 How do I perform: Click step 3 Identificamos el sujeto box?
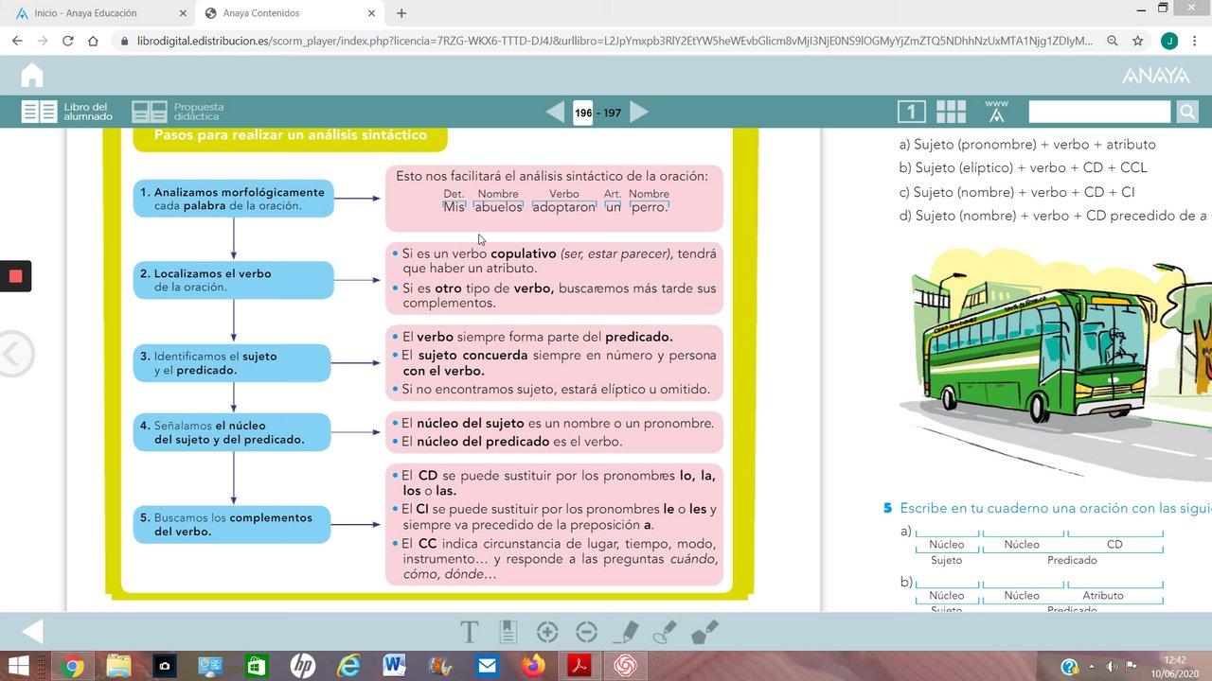click(232, 363)
